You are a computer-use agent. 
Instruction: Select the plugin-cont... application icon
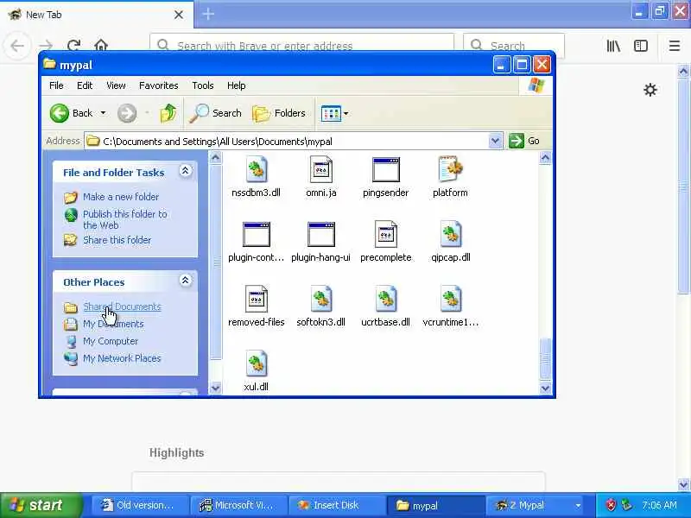click(x=256, y=234)
